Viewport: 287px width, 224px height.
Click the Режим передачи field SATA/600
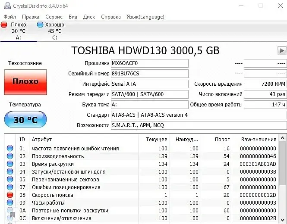pyautogui.click(x=149, y=94)
